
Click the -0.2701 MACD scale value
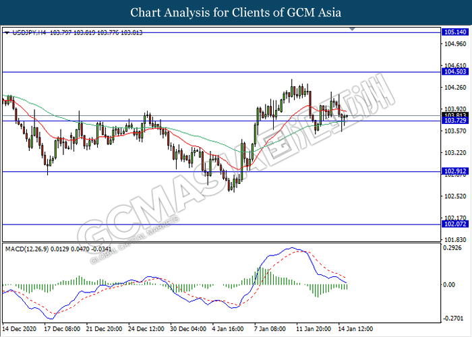pos(451,318)
